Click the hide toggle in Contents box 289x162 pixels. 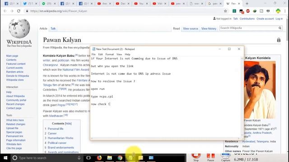68,124
